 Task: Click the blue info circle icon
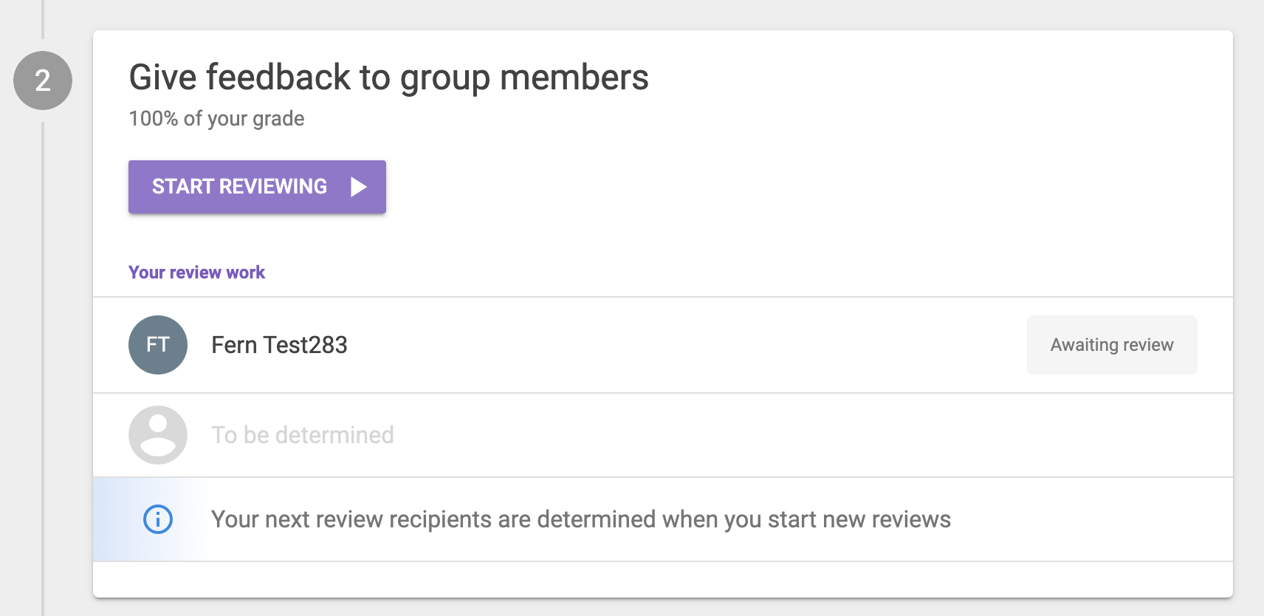click(158, 519)
